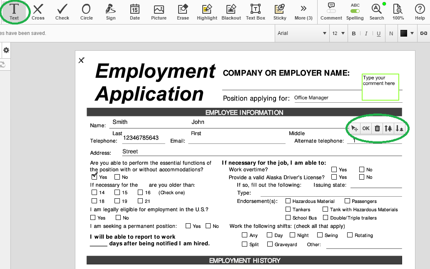Toggle the Spelling check switch

[355, 11]
